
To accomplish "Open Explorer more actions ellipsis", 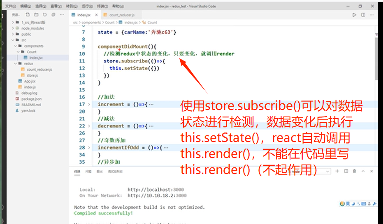I will point(62,15).
